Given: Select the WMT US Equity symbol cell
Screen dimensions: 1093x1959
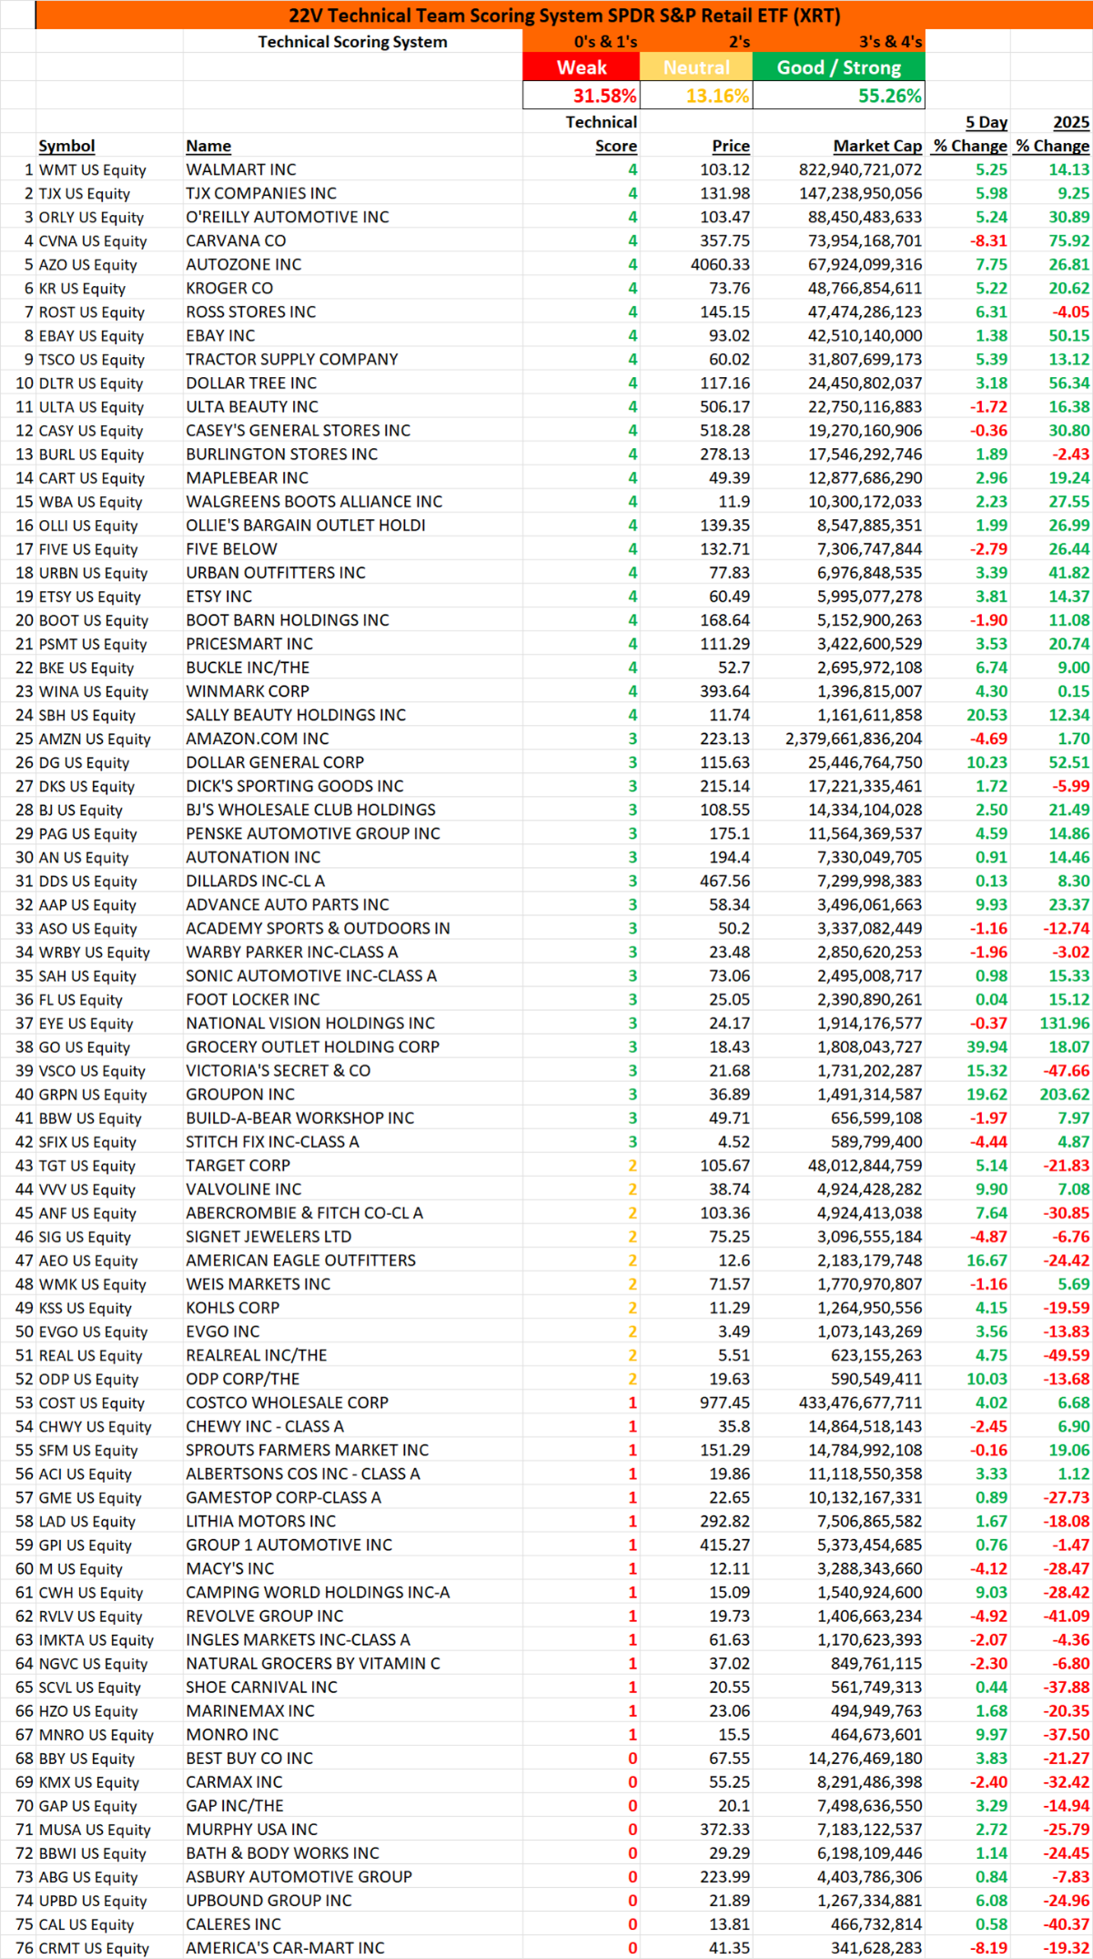Looking at the screenshot, I should (92, 169).
